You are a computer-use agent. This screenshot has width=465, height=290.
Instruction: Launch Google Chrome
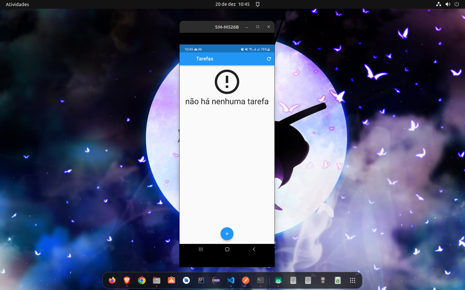click(141, 280)
